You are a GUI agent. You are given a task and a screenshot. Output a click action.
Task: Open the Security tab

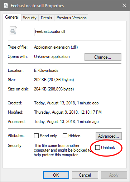click(x=30, y=18)
